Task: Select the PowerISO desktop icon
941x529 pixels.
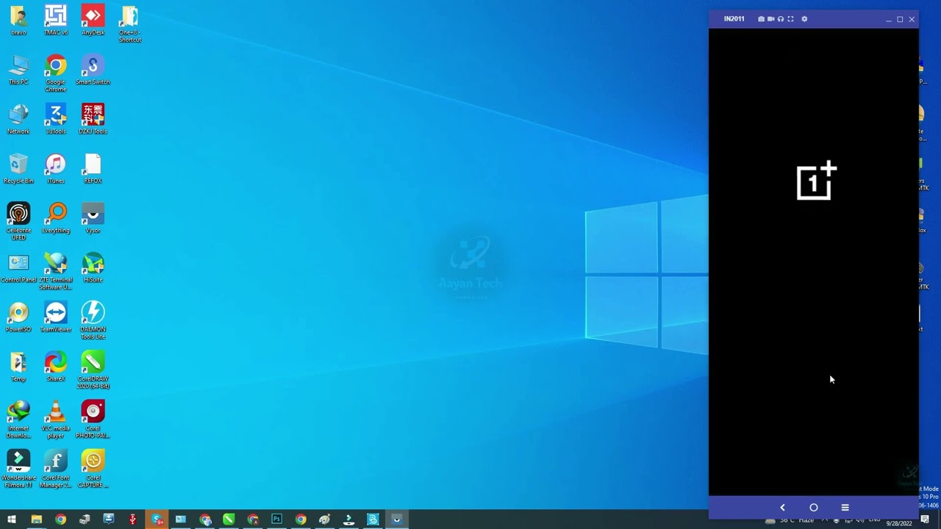Action: pyautogui.click(x=18, y=317)
